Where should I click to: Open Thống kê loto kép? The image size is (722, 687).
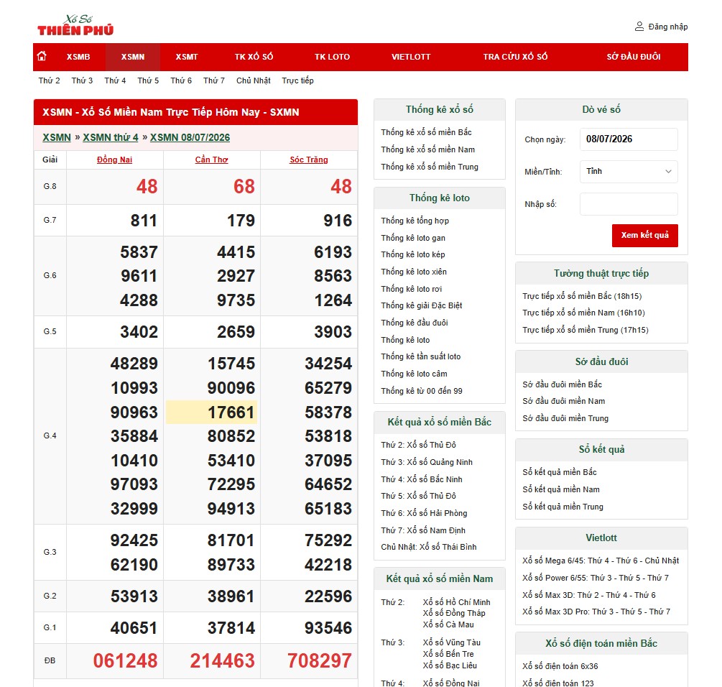tap(412, 254)
